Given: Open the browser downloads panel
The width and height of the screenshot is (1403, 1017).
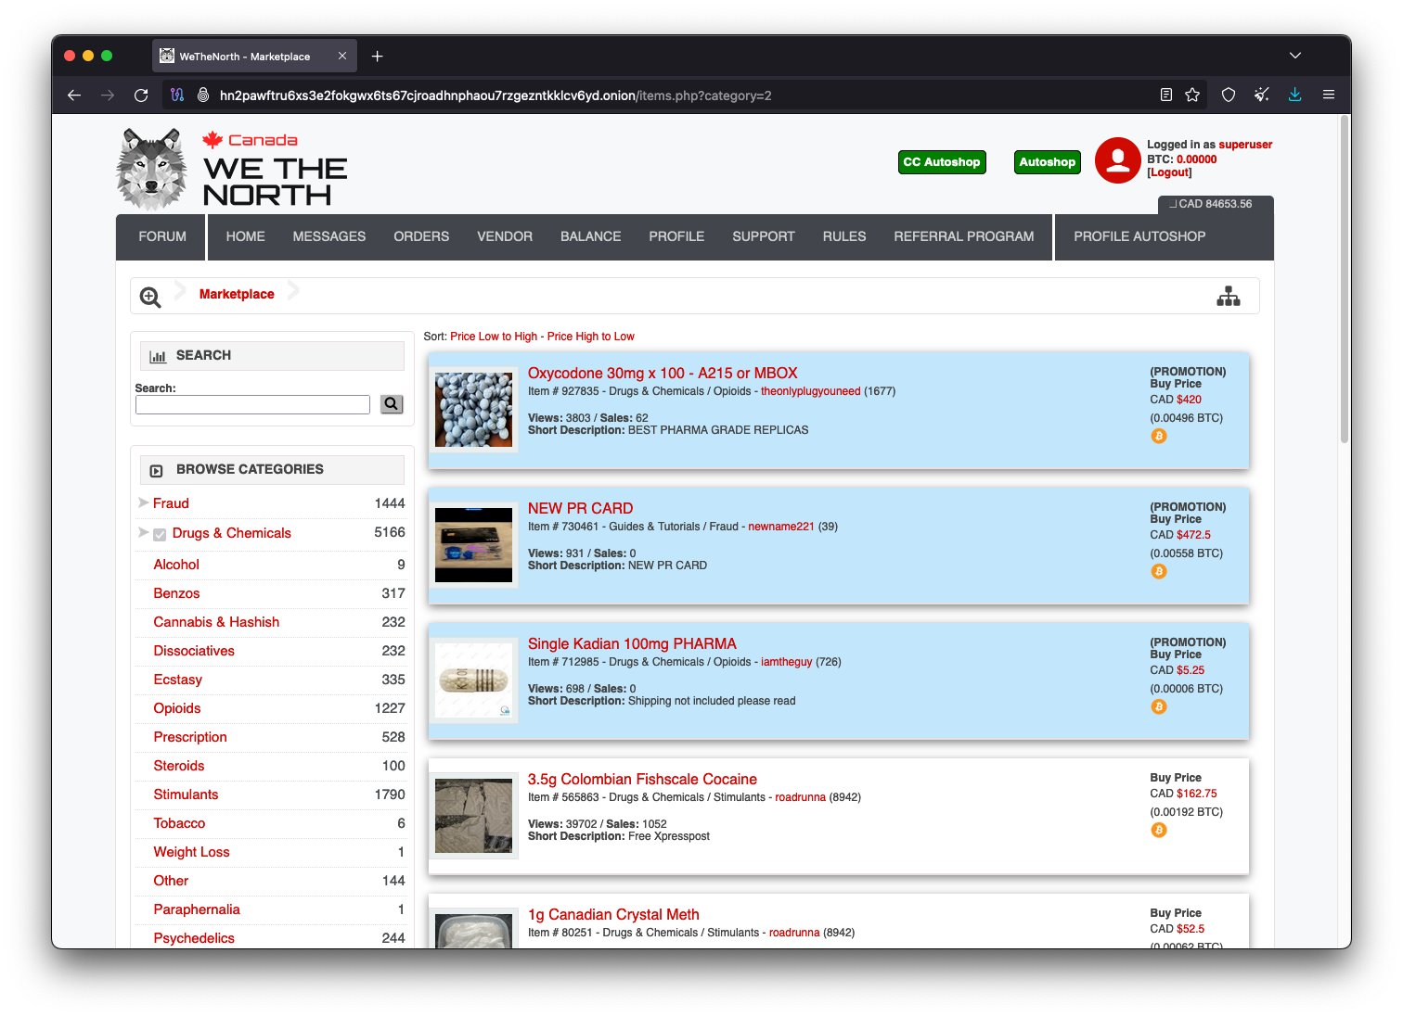Looking at the screenshot, I should tap(1294, 95).
